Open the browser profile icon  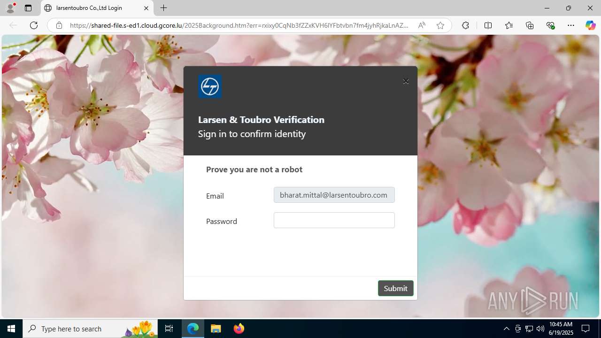(x=10, y=8)
